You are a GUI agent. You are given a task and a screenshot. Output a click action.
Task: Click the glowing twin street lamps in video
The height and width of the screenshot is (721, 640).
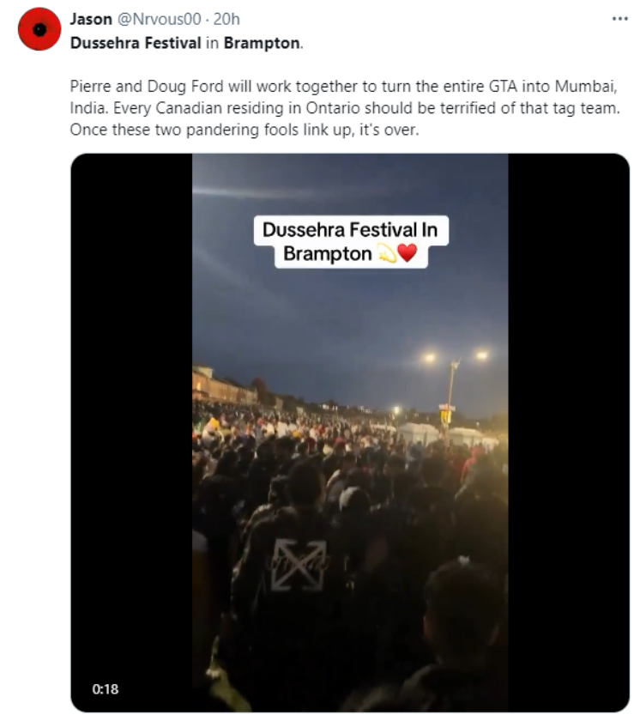tap(456, 356)
